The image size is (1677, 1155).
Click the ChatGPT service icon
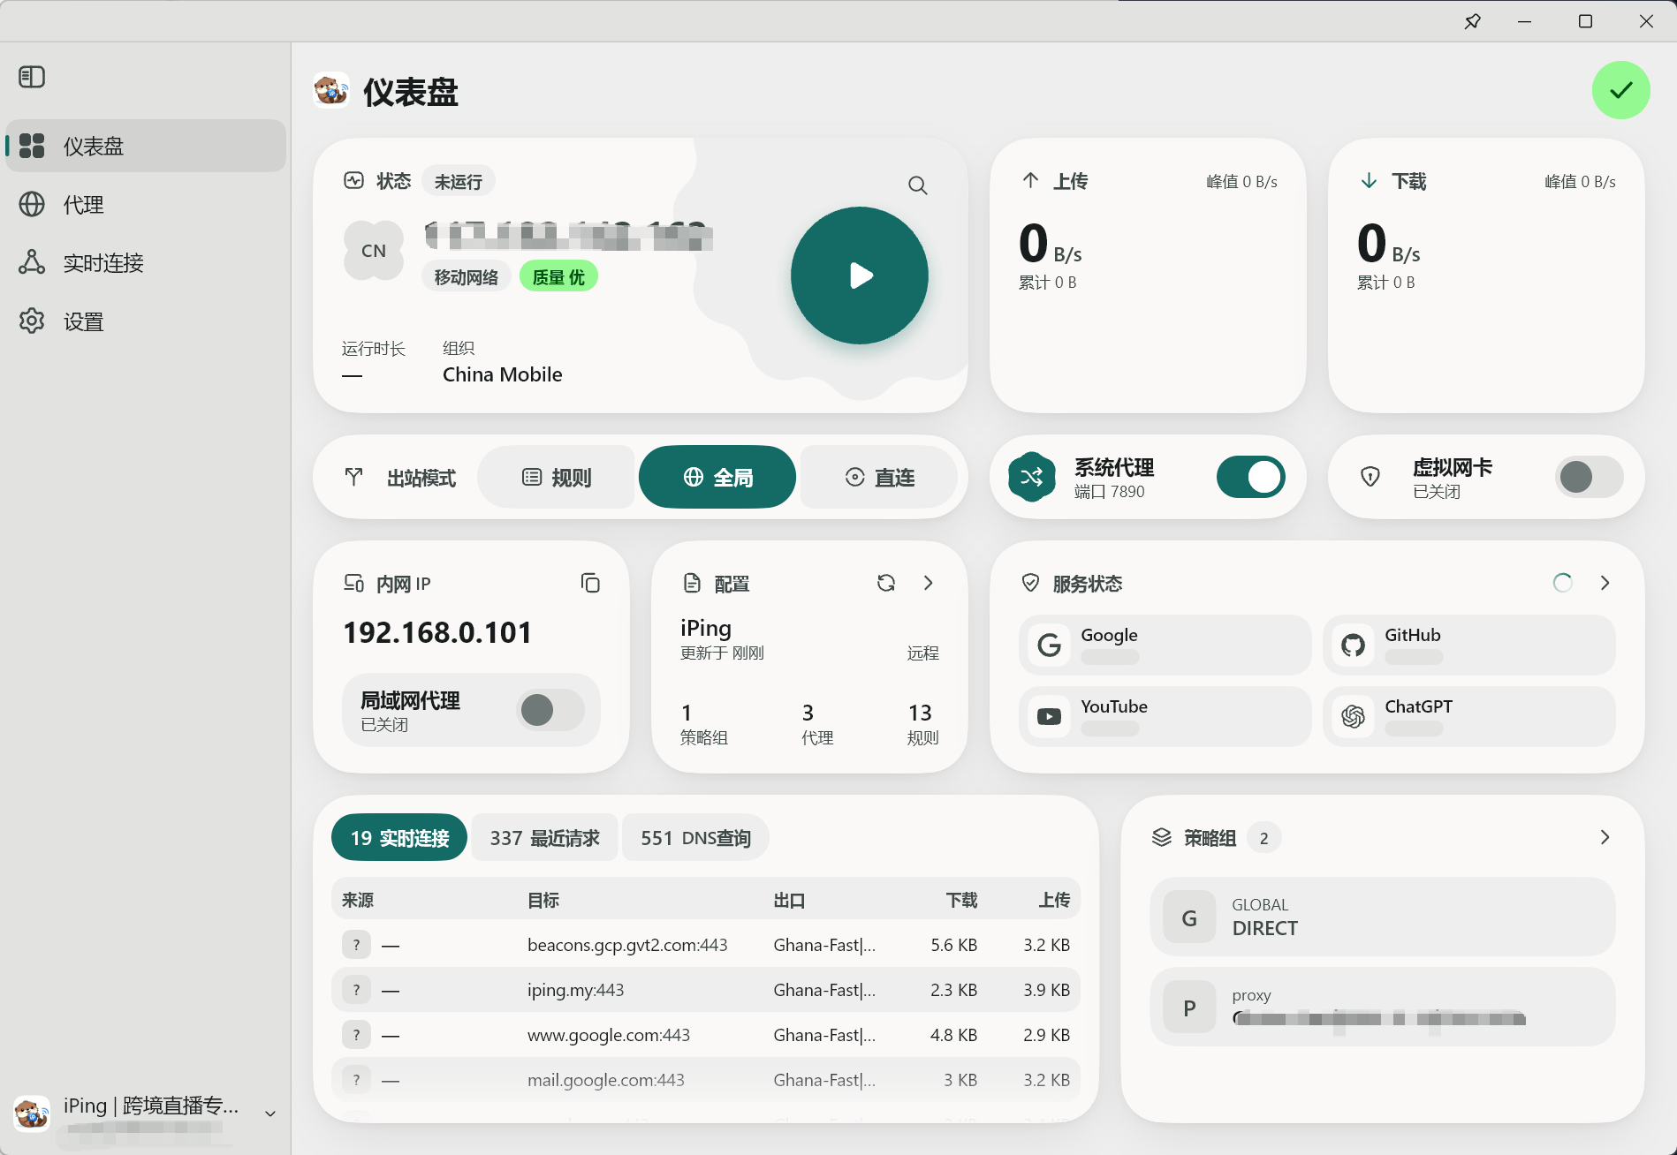[x=1353, y=716]
